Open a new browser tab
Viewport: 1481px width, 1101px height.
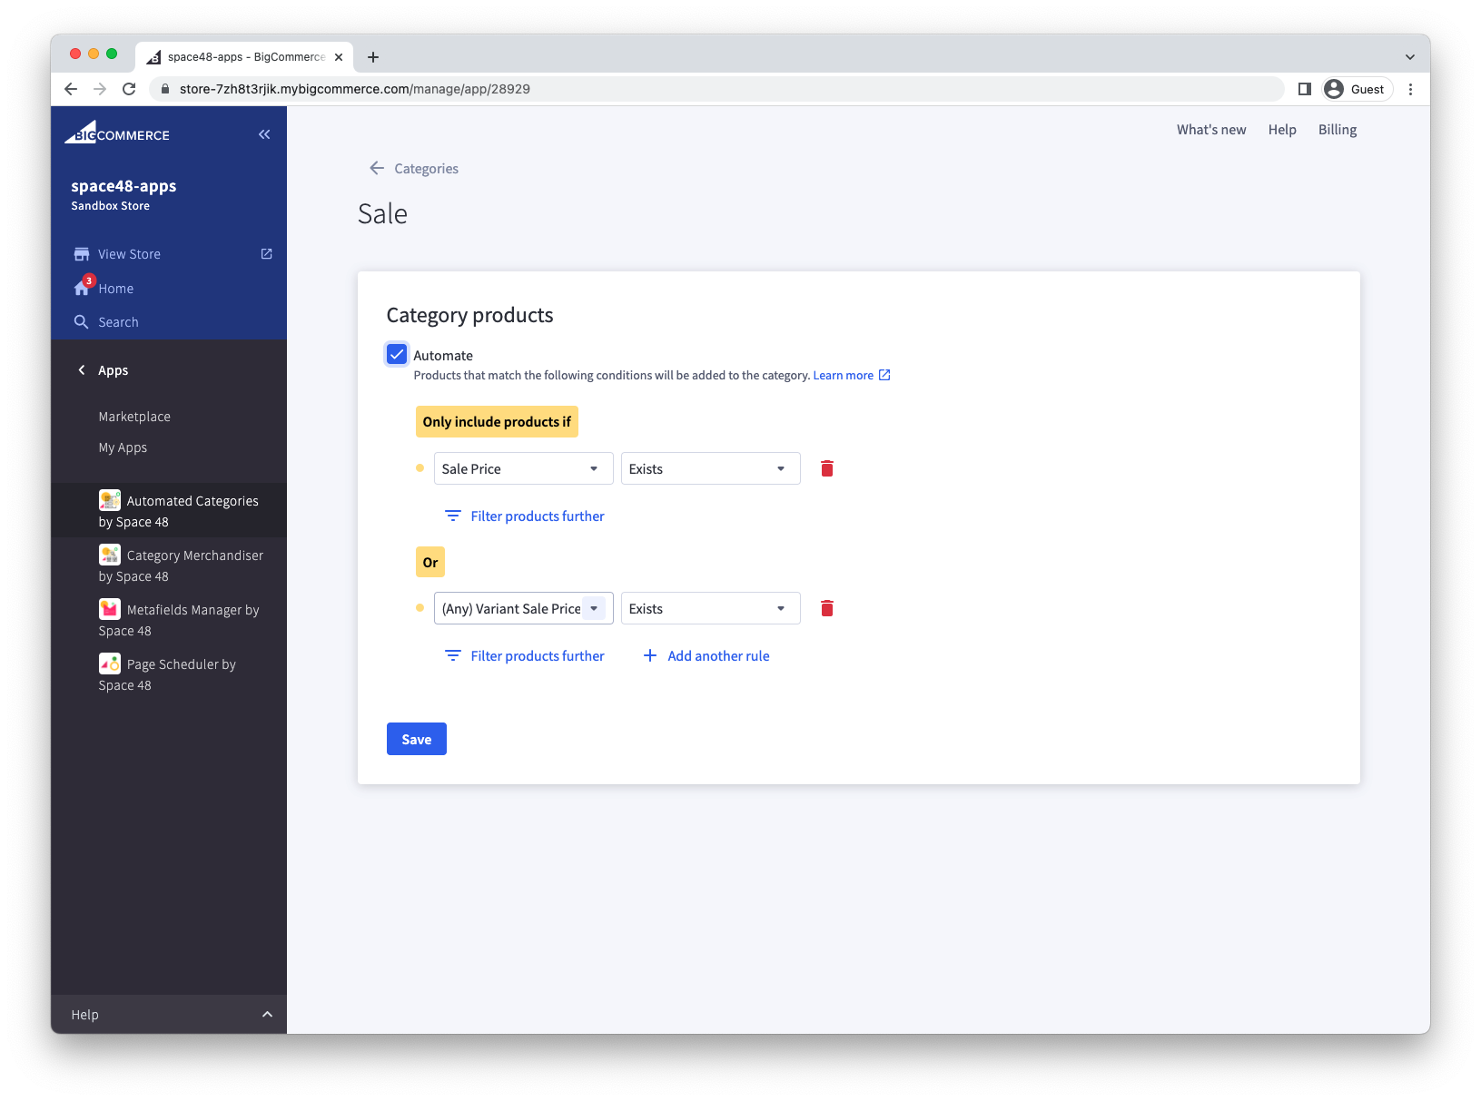coord(373,57)
